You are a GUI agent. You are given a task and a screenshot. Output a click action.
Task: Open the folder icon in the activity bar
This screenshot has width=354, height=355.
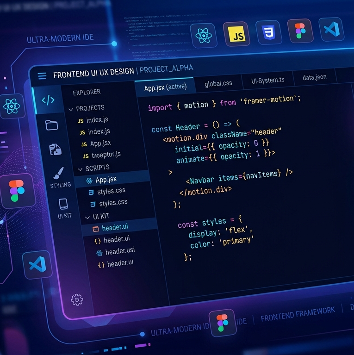(52, 125)
